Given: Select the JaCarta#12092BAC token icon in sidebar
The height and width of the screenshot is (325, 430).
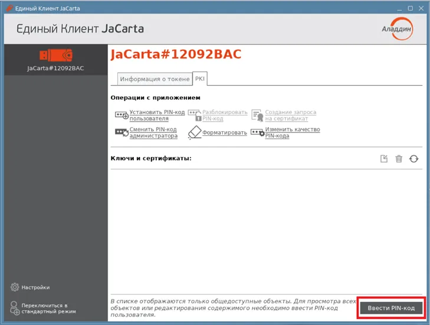Looking at the screenshot, I should point(55,55).
